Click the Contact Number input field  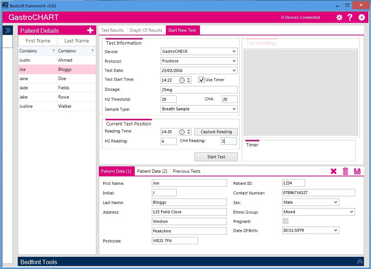pos(318,193)
